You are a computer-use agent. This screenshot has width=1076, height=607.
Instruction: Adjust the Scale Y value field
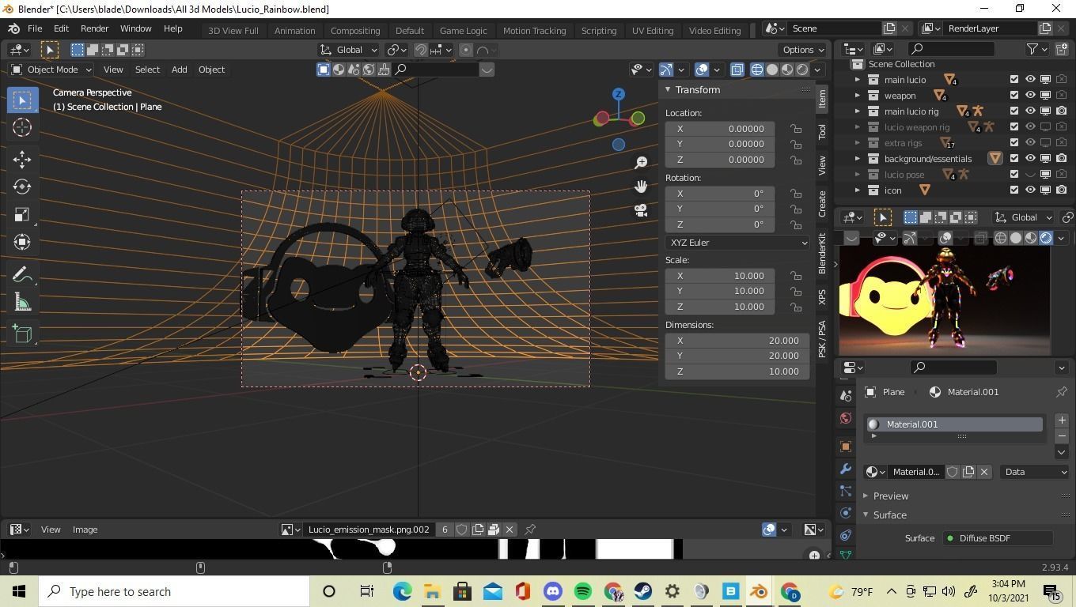(x=720, y=291)
